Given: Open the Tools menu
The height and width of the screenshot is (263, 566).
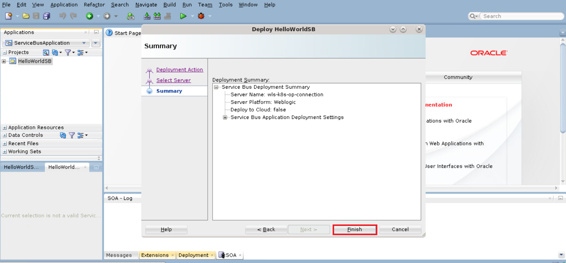Looking at the screenshot, I should (x=225, y=5).
